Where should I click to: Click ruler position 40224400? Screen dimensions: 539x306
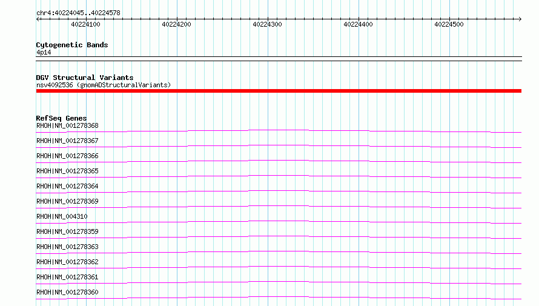[x=358, y=24]
